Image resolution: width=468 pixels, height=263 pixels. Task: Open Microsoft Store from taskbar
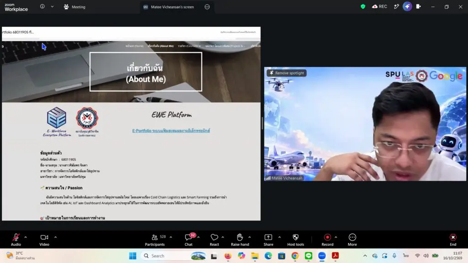coord(282,256)
